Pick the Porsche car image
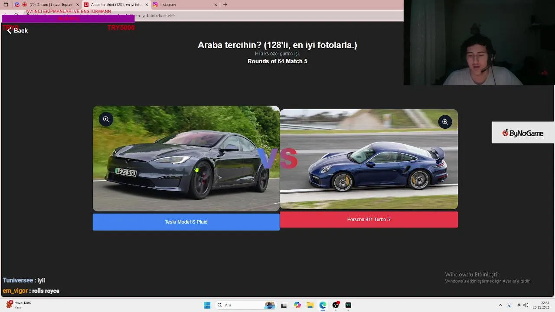Viewport: 555px width, 312px height. pos(369,159)
